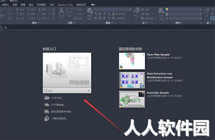Click the new drawing plus tab button

point(5,27)
